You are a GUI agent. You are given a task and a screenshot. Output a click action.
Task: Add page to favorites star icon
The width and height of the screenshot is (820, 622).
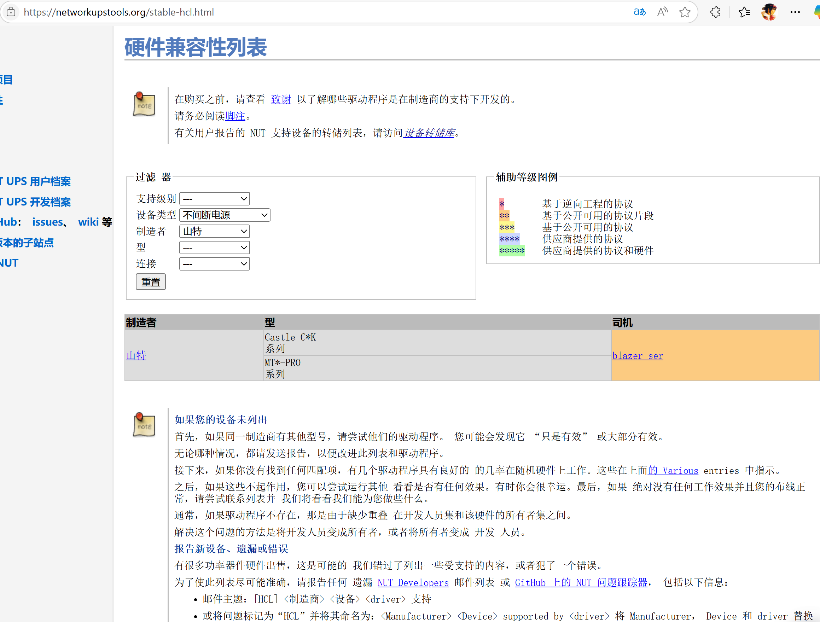pyautogui.click(x=685, y=12)
